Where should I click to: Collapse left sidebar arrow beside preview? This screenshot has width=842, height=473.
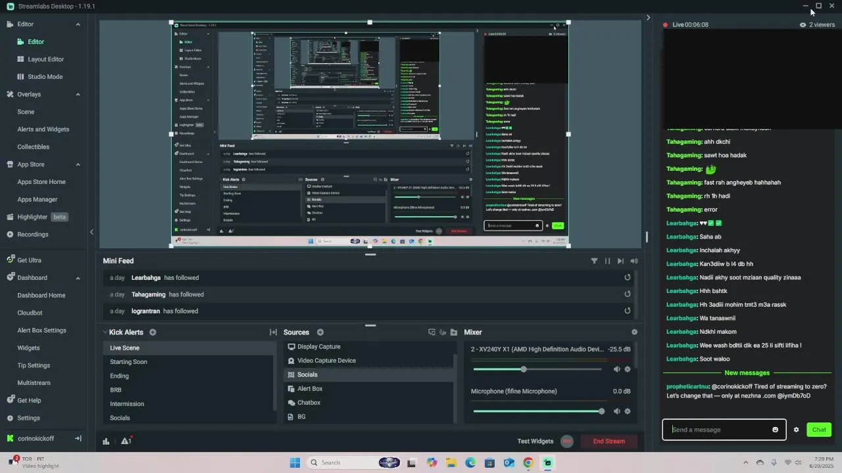tap(91, 232)
